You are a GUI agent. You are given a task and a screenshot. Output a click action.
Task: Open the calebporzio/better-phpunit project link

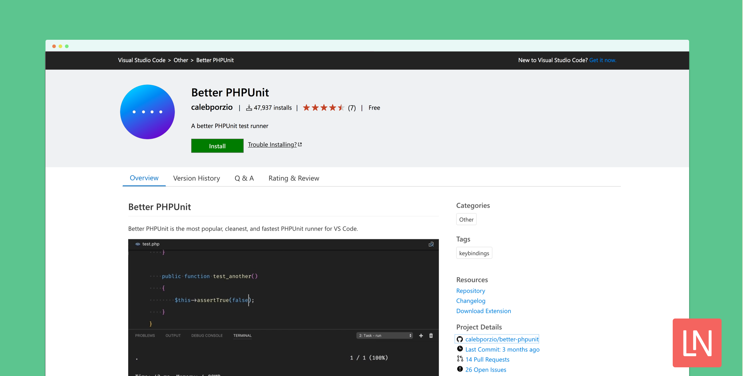(x=502, y=339)
